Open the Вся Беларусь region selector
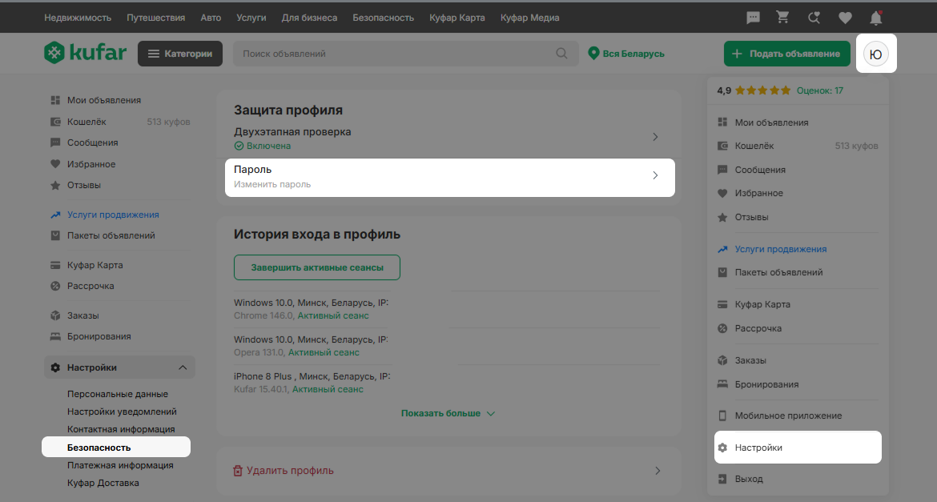This screenshot has width=937, height=502. [626, 53]
